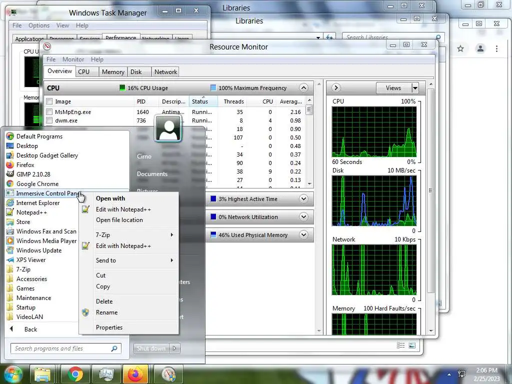Open the Shut down options arrow
The height and width of the screenshot is (384, 512).
click(174, 348)
